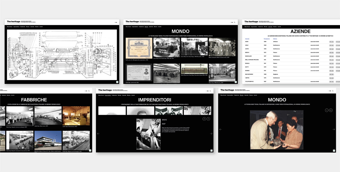The image size is (340, 172).
Task: Switch language to EN on the machine-diagram screen
Action: coord(116,22)
